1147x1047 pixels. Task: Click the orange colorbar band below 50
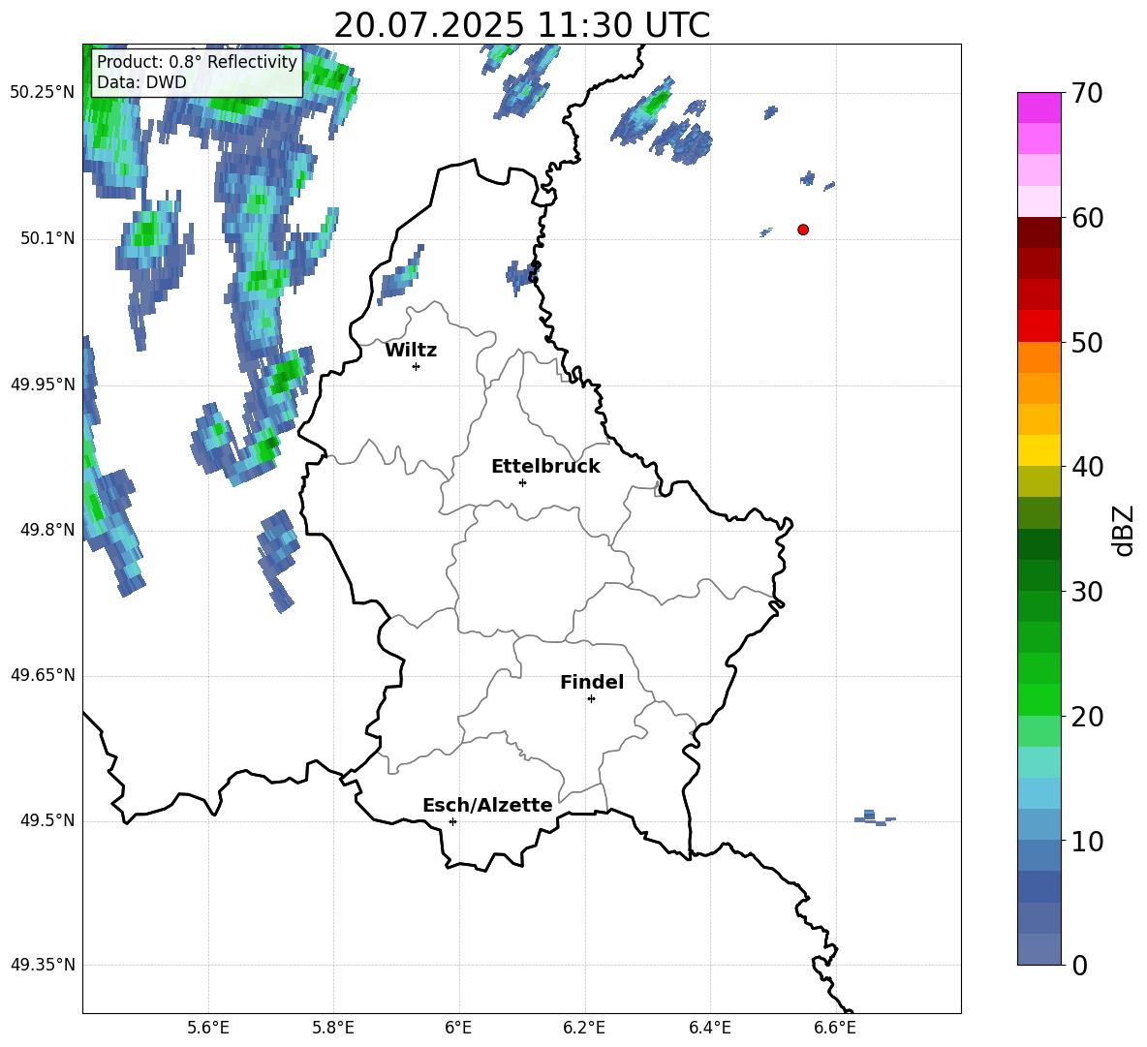coord(1038,356)
